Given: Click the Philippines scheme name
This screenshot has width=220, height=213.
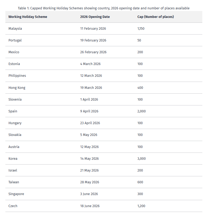Looking at the screenshot, I should coord(17,76).
